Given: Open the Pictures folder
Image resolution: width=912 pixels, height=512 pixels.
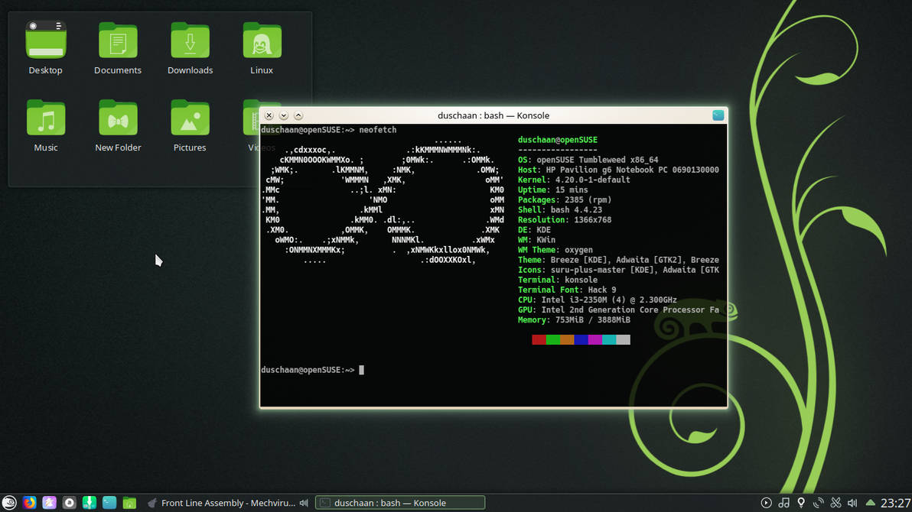Looking at the screenshot, I should click(x=191, y=118).
